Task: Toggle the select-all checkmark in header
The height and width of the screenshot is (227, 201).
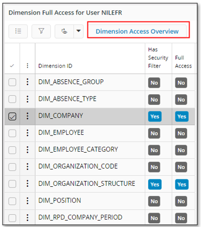Action: click(12, 66)
